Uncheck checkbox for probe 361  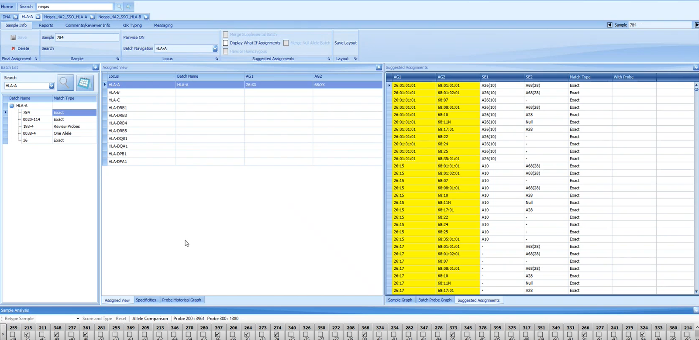pos(86,335)
